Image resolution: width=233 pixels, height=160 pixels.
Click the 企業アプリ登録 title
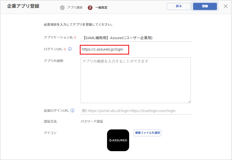[x=23, y=6]
